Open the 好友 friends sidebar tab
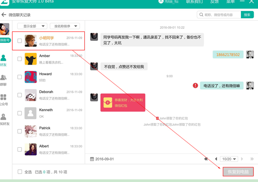Viewport: 258px width, 182px height. [3, 60]
